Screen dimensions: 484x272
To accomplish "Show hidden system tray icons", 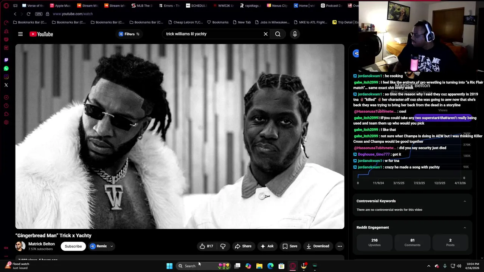I will (x=428, y=266).
